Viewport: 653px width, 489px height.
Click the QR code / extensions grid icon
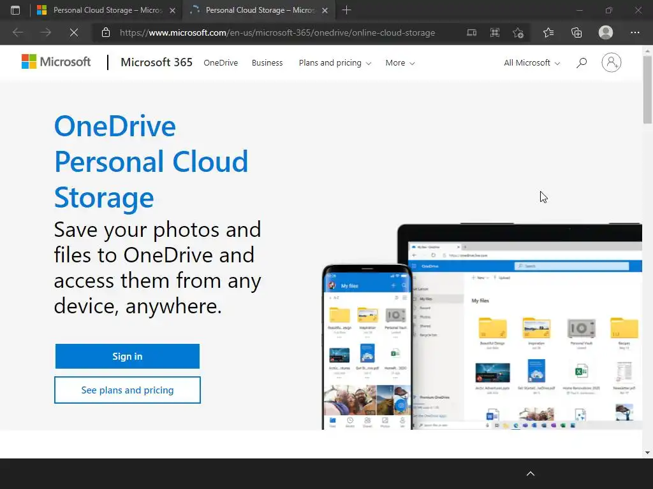coord(495,32)
